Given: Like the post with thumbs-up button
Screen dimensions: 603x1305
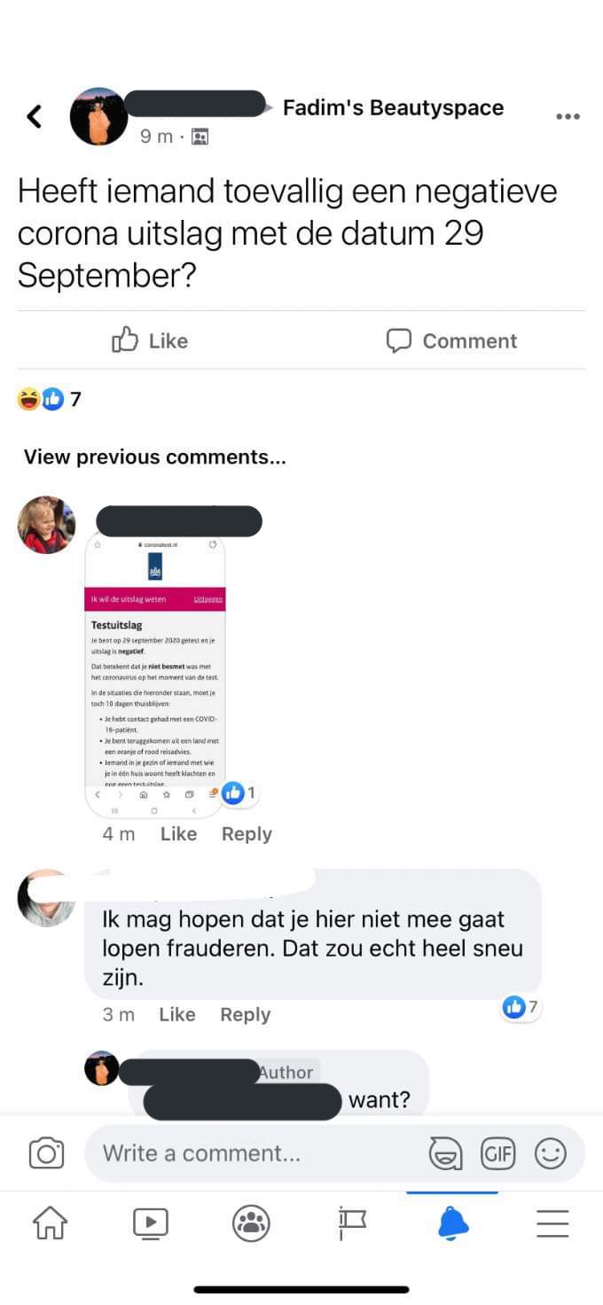Looking at the screenshot, I should click(150, 340).
